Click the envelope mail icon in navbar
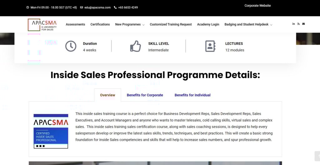Screen dimensions: 320x165 tap(303, 24)
